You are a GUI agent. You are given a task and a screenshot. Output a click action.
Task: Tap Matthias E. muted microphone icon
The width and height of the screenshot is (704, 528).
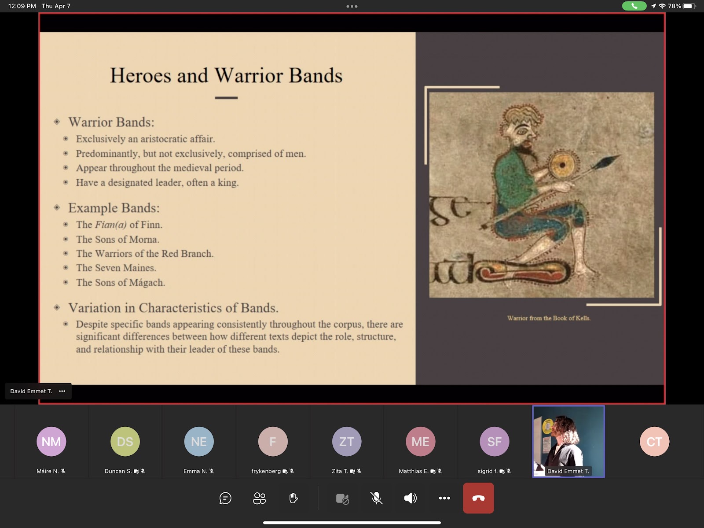[x=440, y=471]
